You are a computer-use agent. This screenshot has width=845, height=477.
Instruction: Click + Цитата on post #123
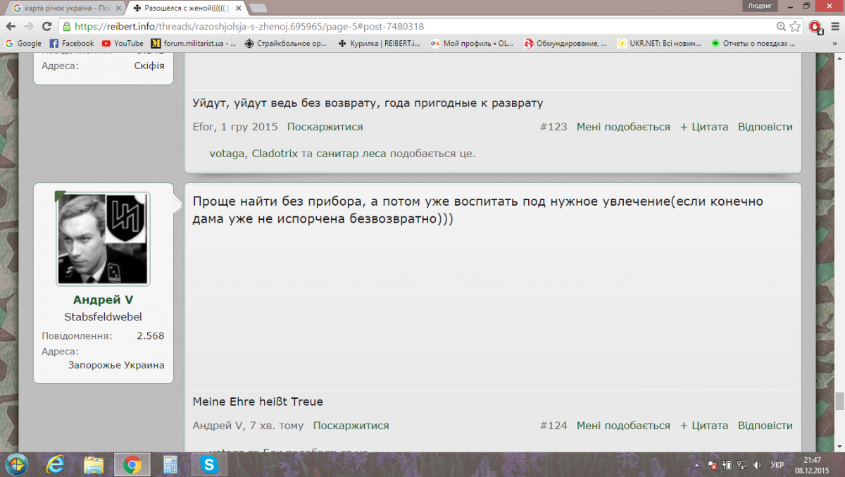coord(704,128)
